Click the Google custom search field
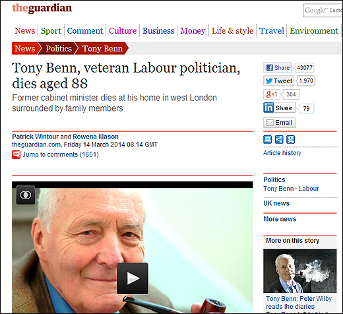The height and width of the screenshot is (314, 343). click(323, 11)
